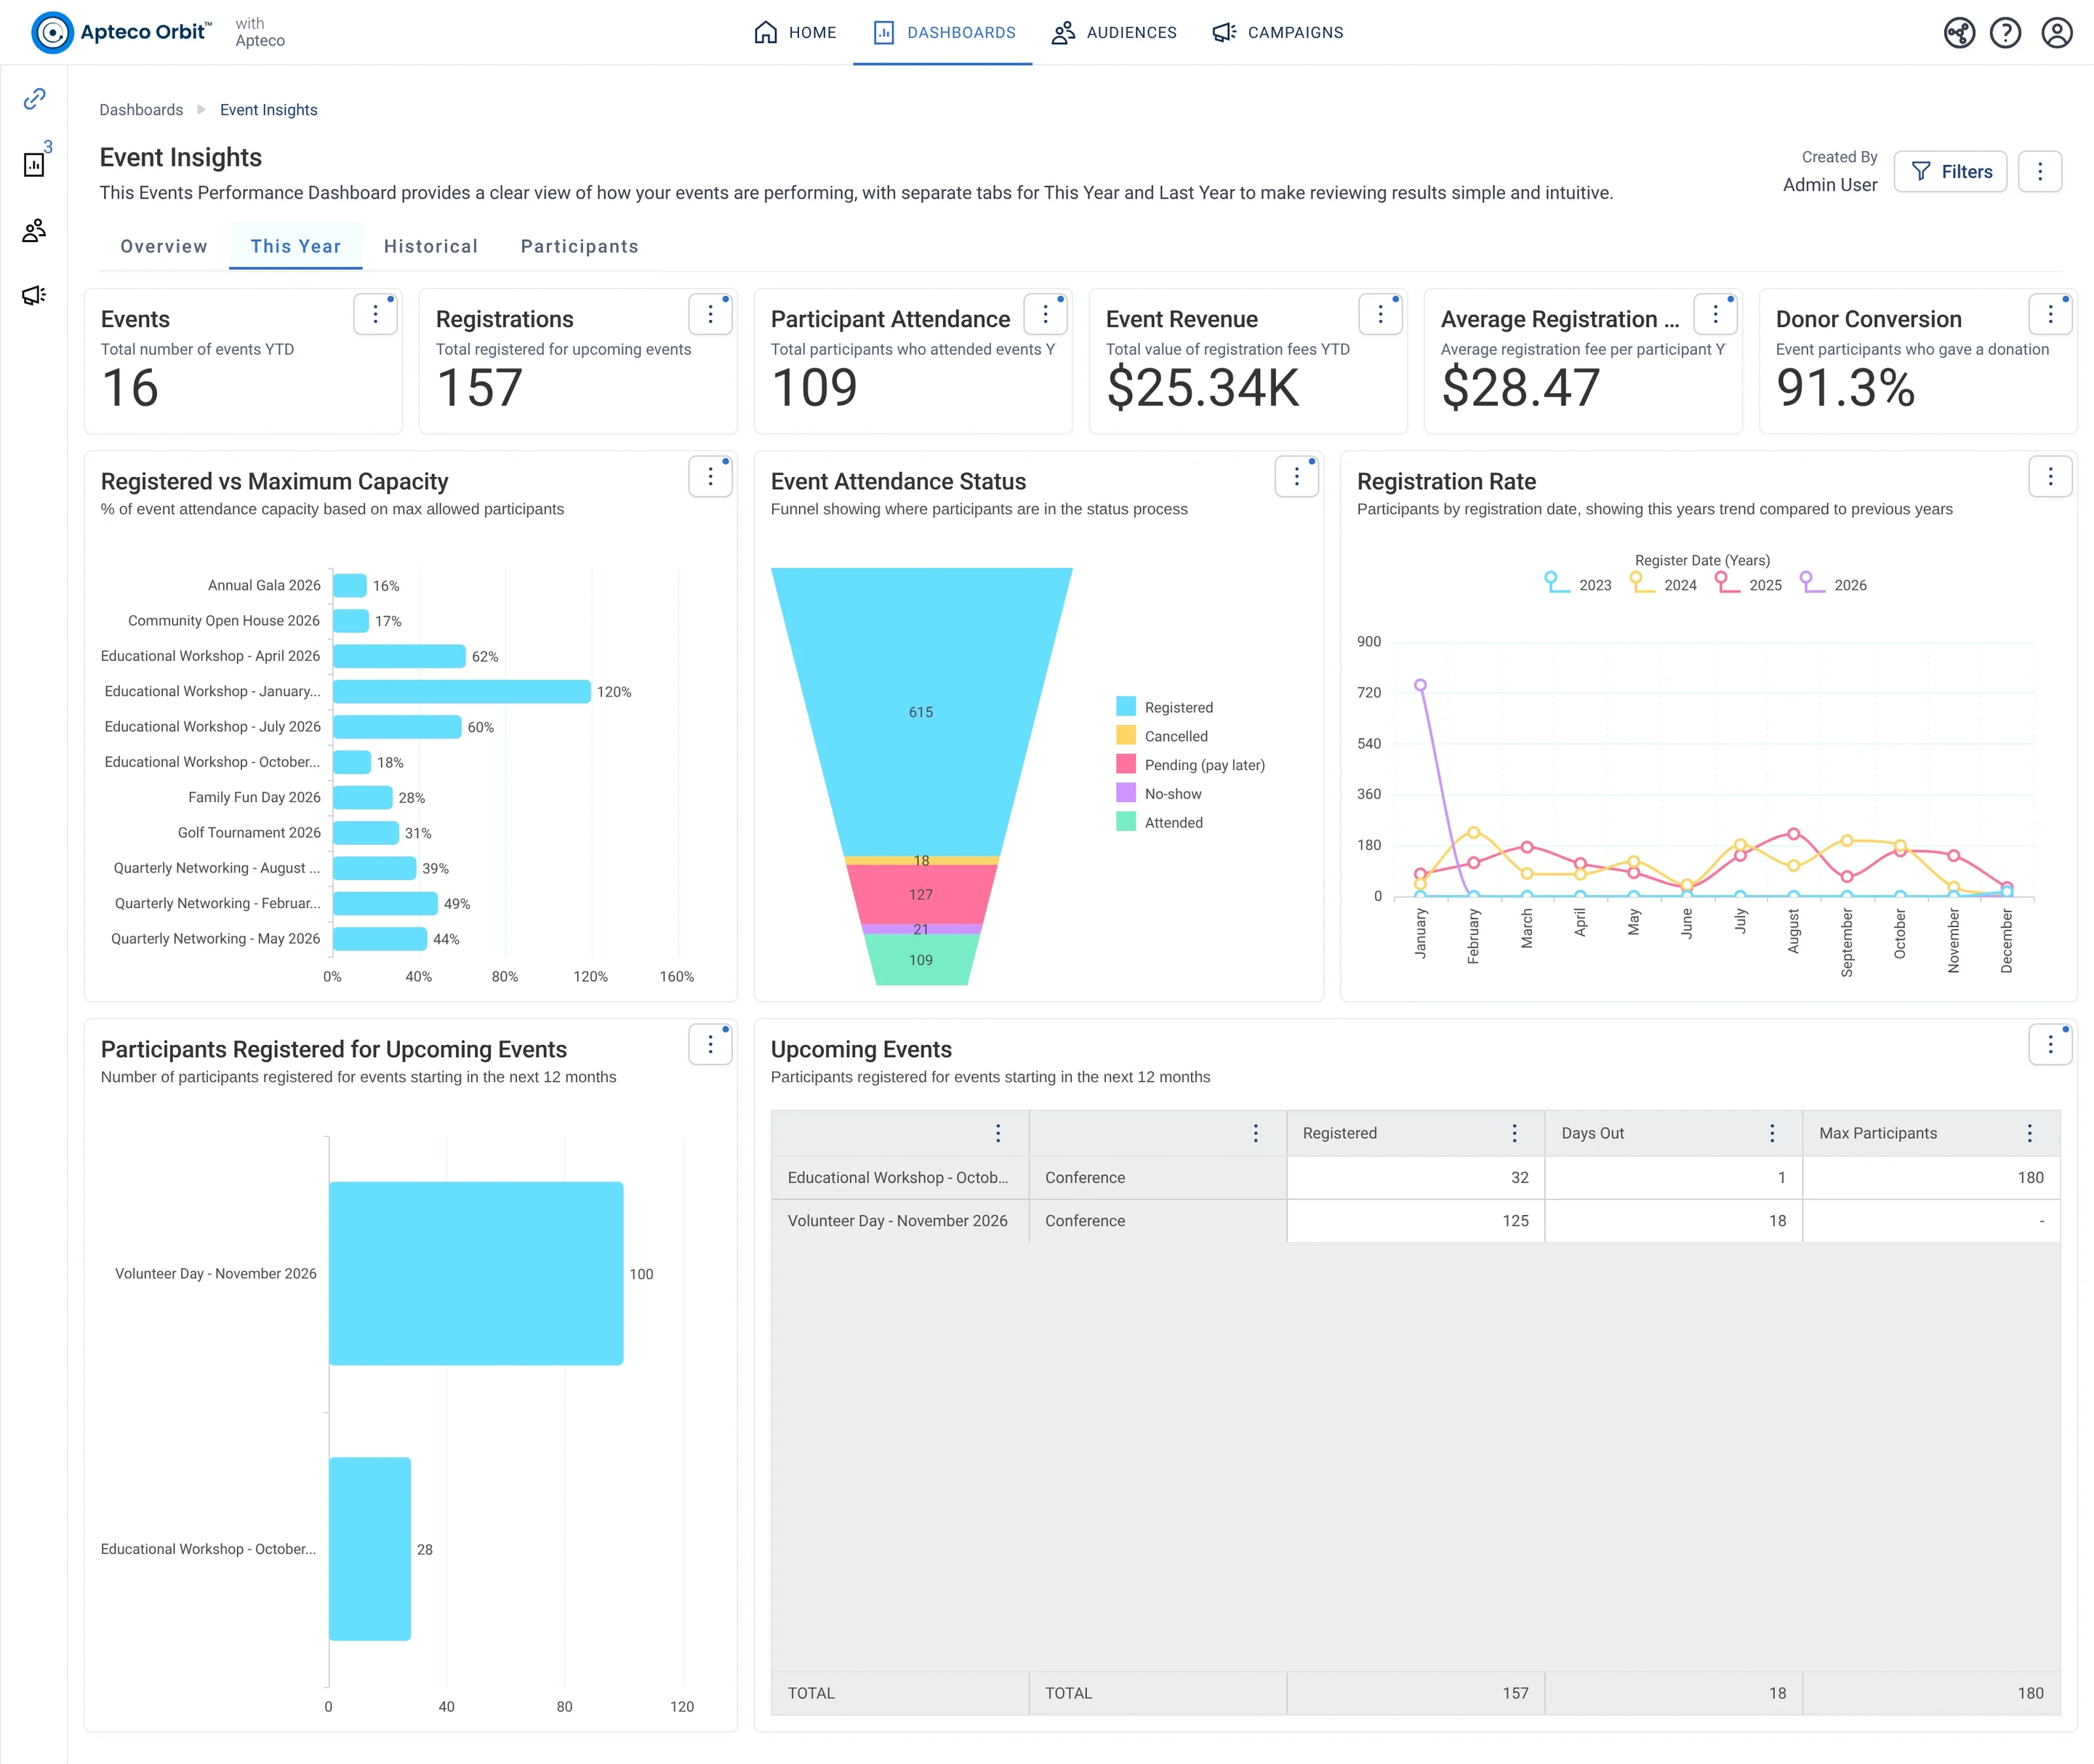Open the share icon in top bar
Viewport: 2094px width, 1764px height.
pyautogui.click(x=1959, y=33)
